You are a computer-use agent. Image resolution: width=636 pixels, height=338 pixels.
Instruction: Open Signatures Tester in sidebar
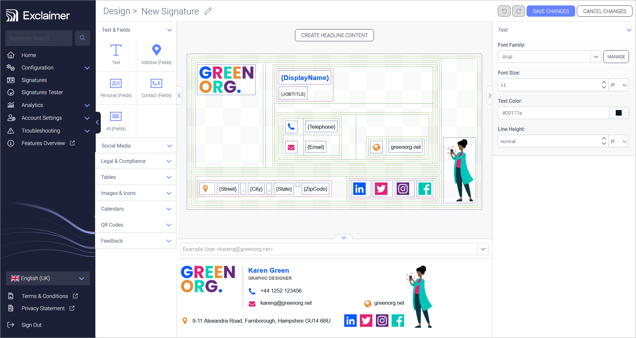(x=42, y=93)
